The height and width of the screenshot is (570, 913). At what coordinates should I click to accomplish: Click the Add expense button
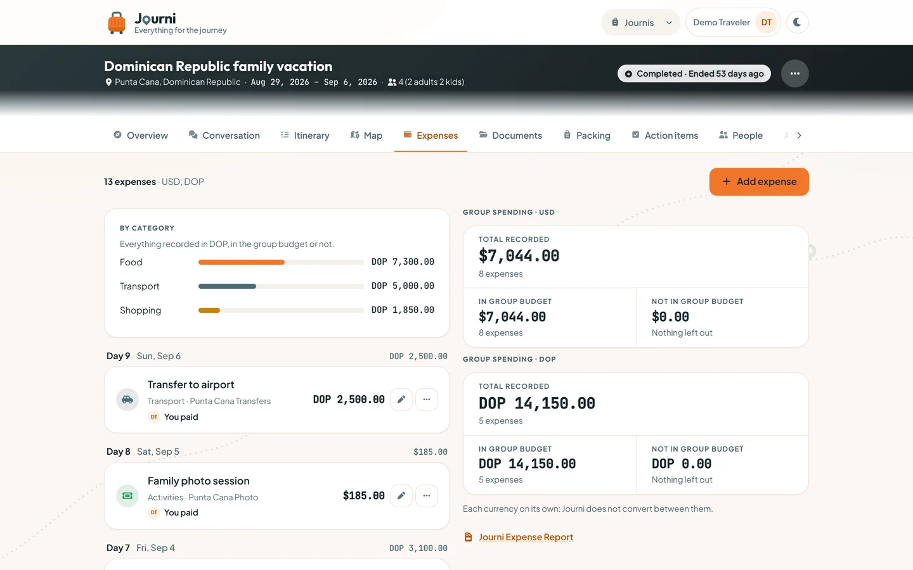click(759, 182)
